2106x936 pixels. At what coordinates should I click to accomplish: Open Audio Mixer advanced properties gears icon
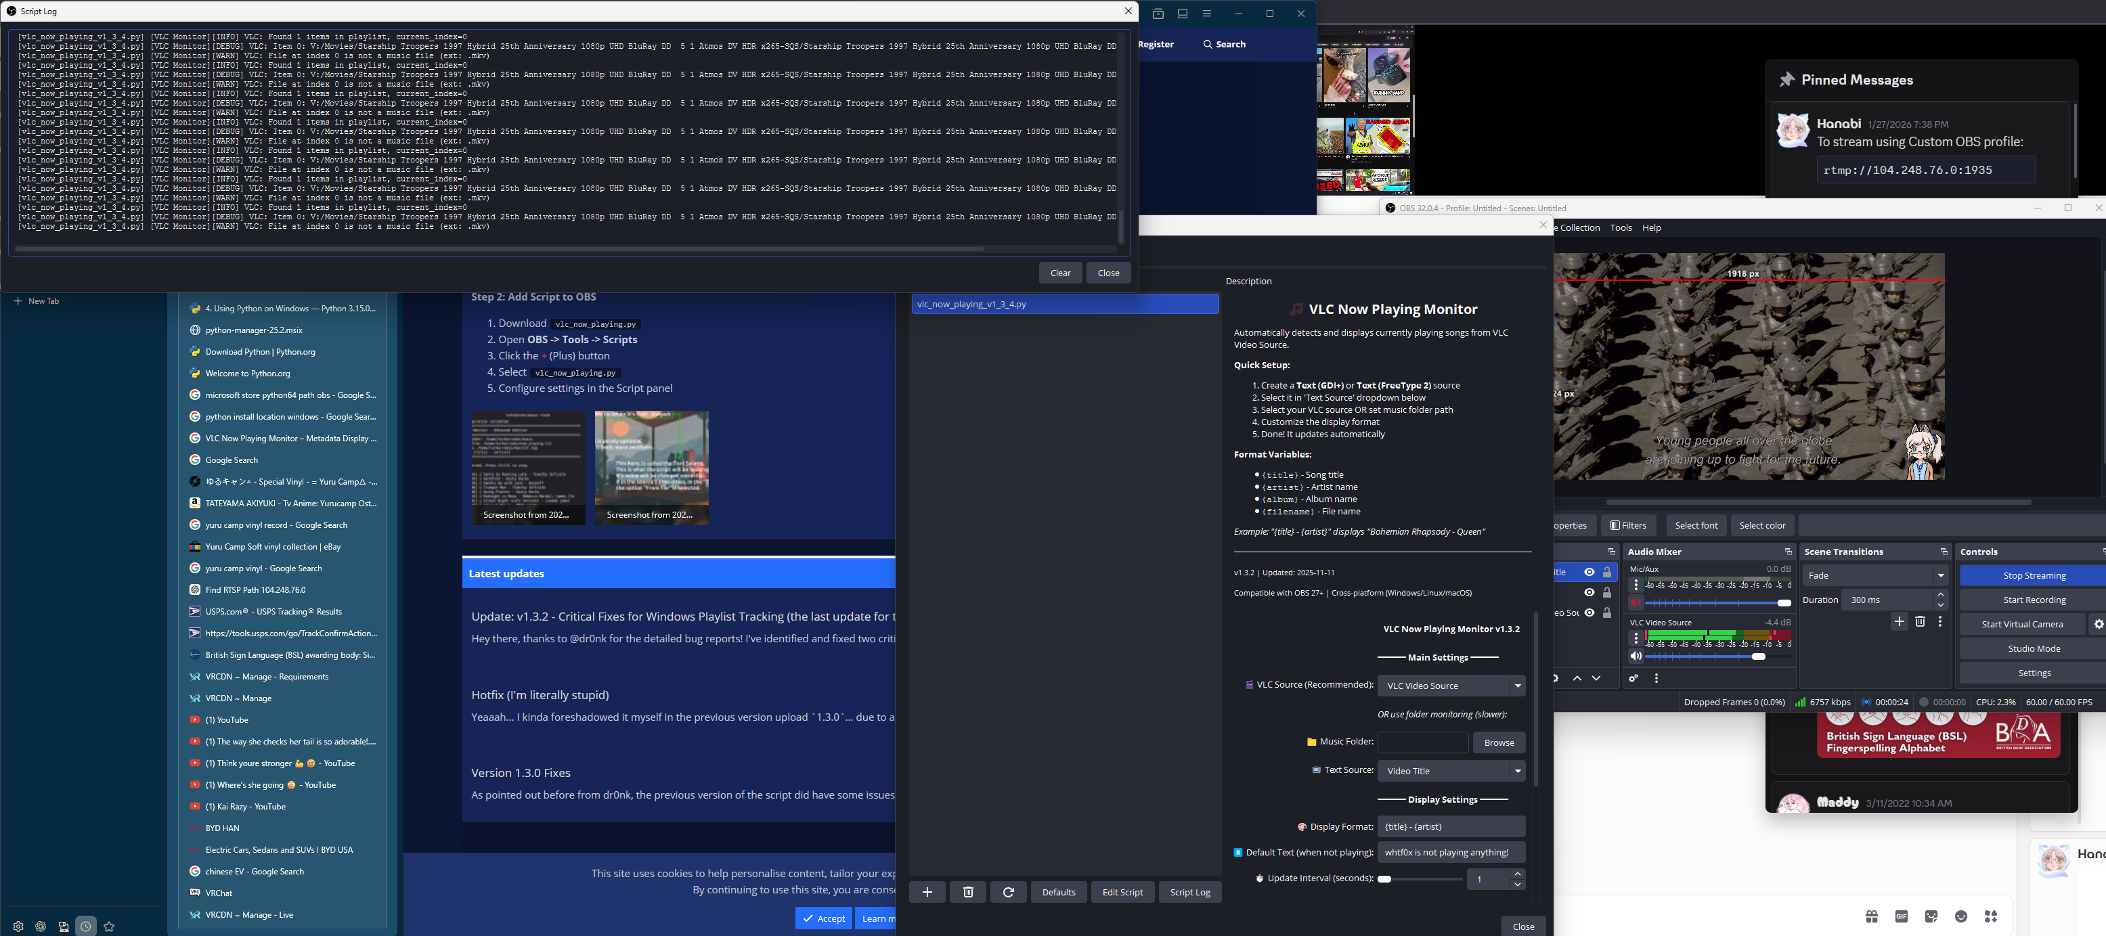pyautogui.click(x=1633, y=679)
